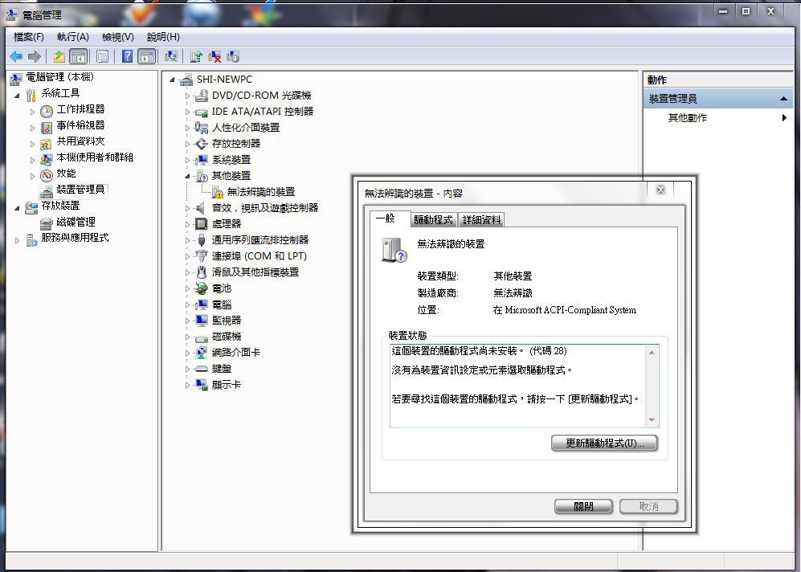801x572 pixels.
Task: Switch to the 驅動程式 tab
Action: [x=433, y=220]
